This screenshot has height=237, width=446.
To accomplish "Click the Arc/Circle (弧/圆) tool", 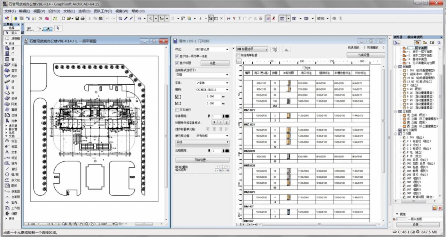I will pyautogui.click(x=10, y=175).
